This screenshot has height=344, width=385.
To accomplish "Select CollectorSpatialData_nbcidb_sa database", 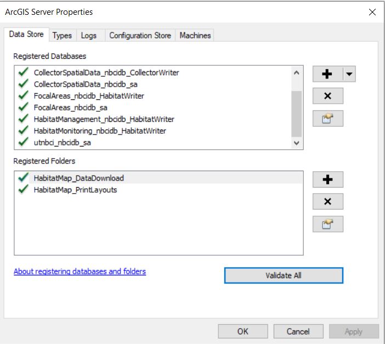I will pyautogui.click(x=86, y=84).
